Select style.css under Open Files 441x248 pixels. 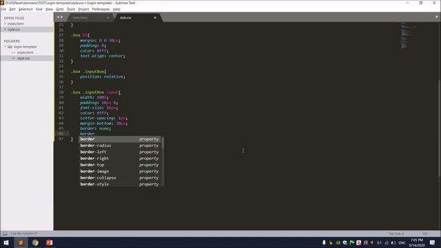(x=14, y=30)
